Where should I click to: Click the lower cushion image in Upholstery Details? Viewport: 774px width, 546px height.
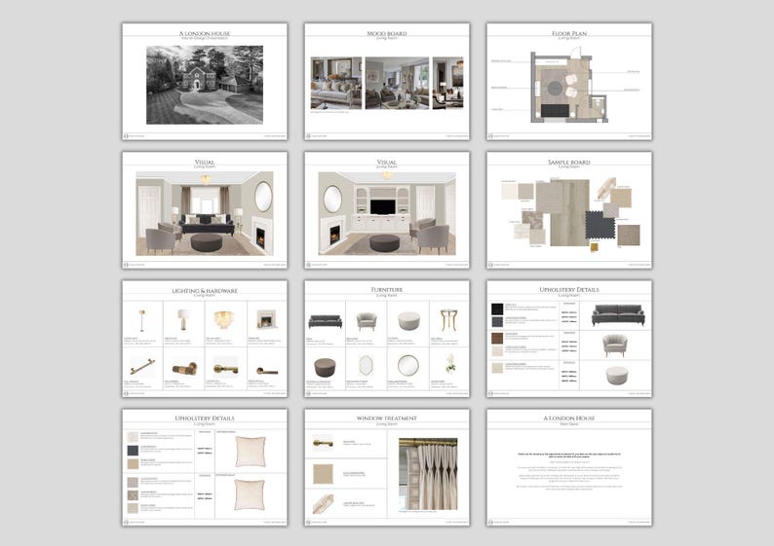(250, 494)
